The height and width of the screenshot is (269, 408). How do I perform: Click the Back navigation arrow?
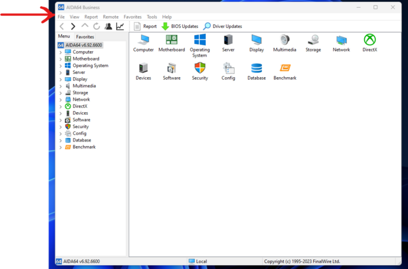point(61,26)
